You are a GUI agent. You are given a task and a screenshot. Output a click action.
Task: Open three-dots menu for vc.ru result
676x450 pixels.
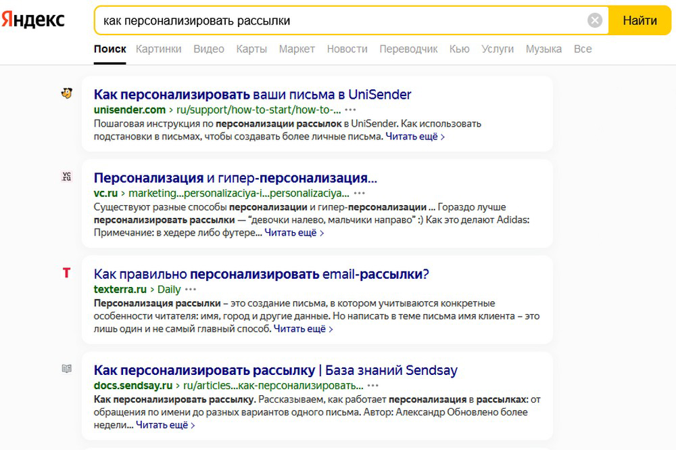(x=359, y=193)
